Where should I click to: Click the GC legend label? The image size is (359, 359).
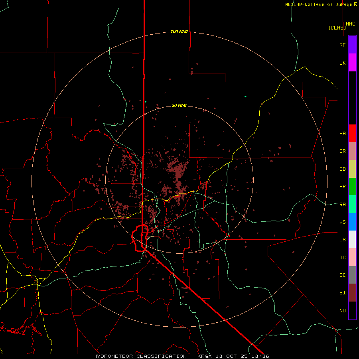coord(342,275)
